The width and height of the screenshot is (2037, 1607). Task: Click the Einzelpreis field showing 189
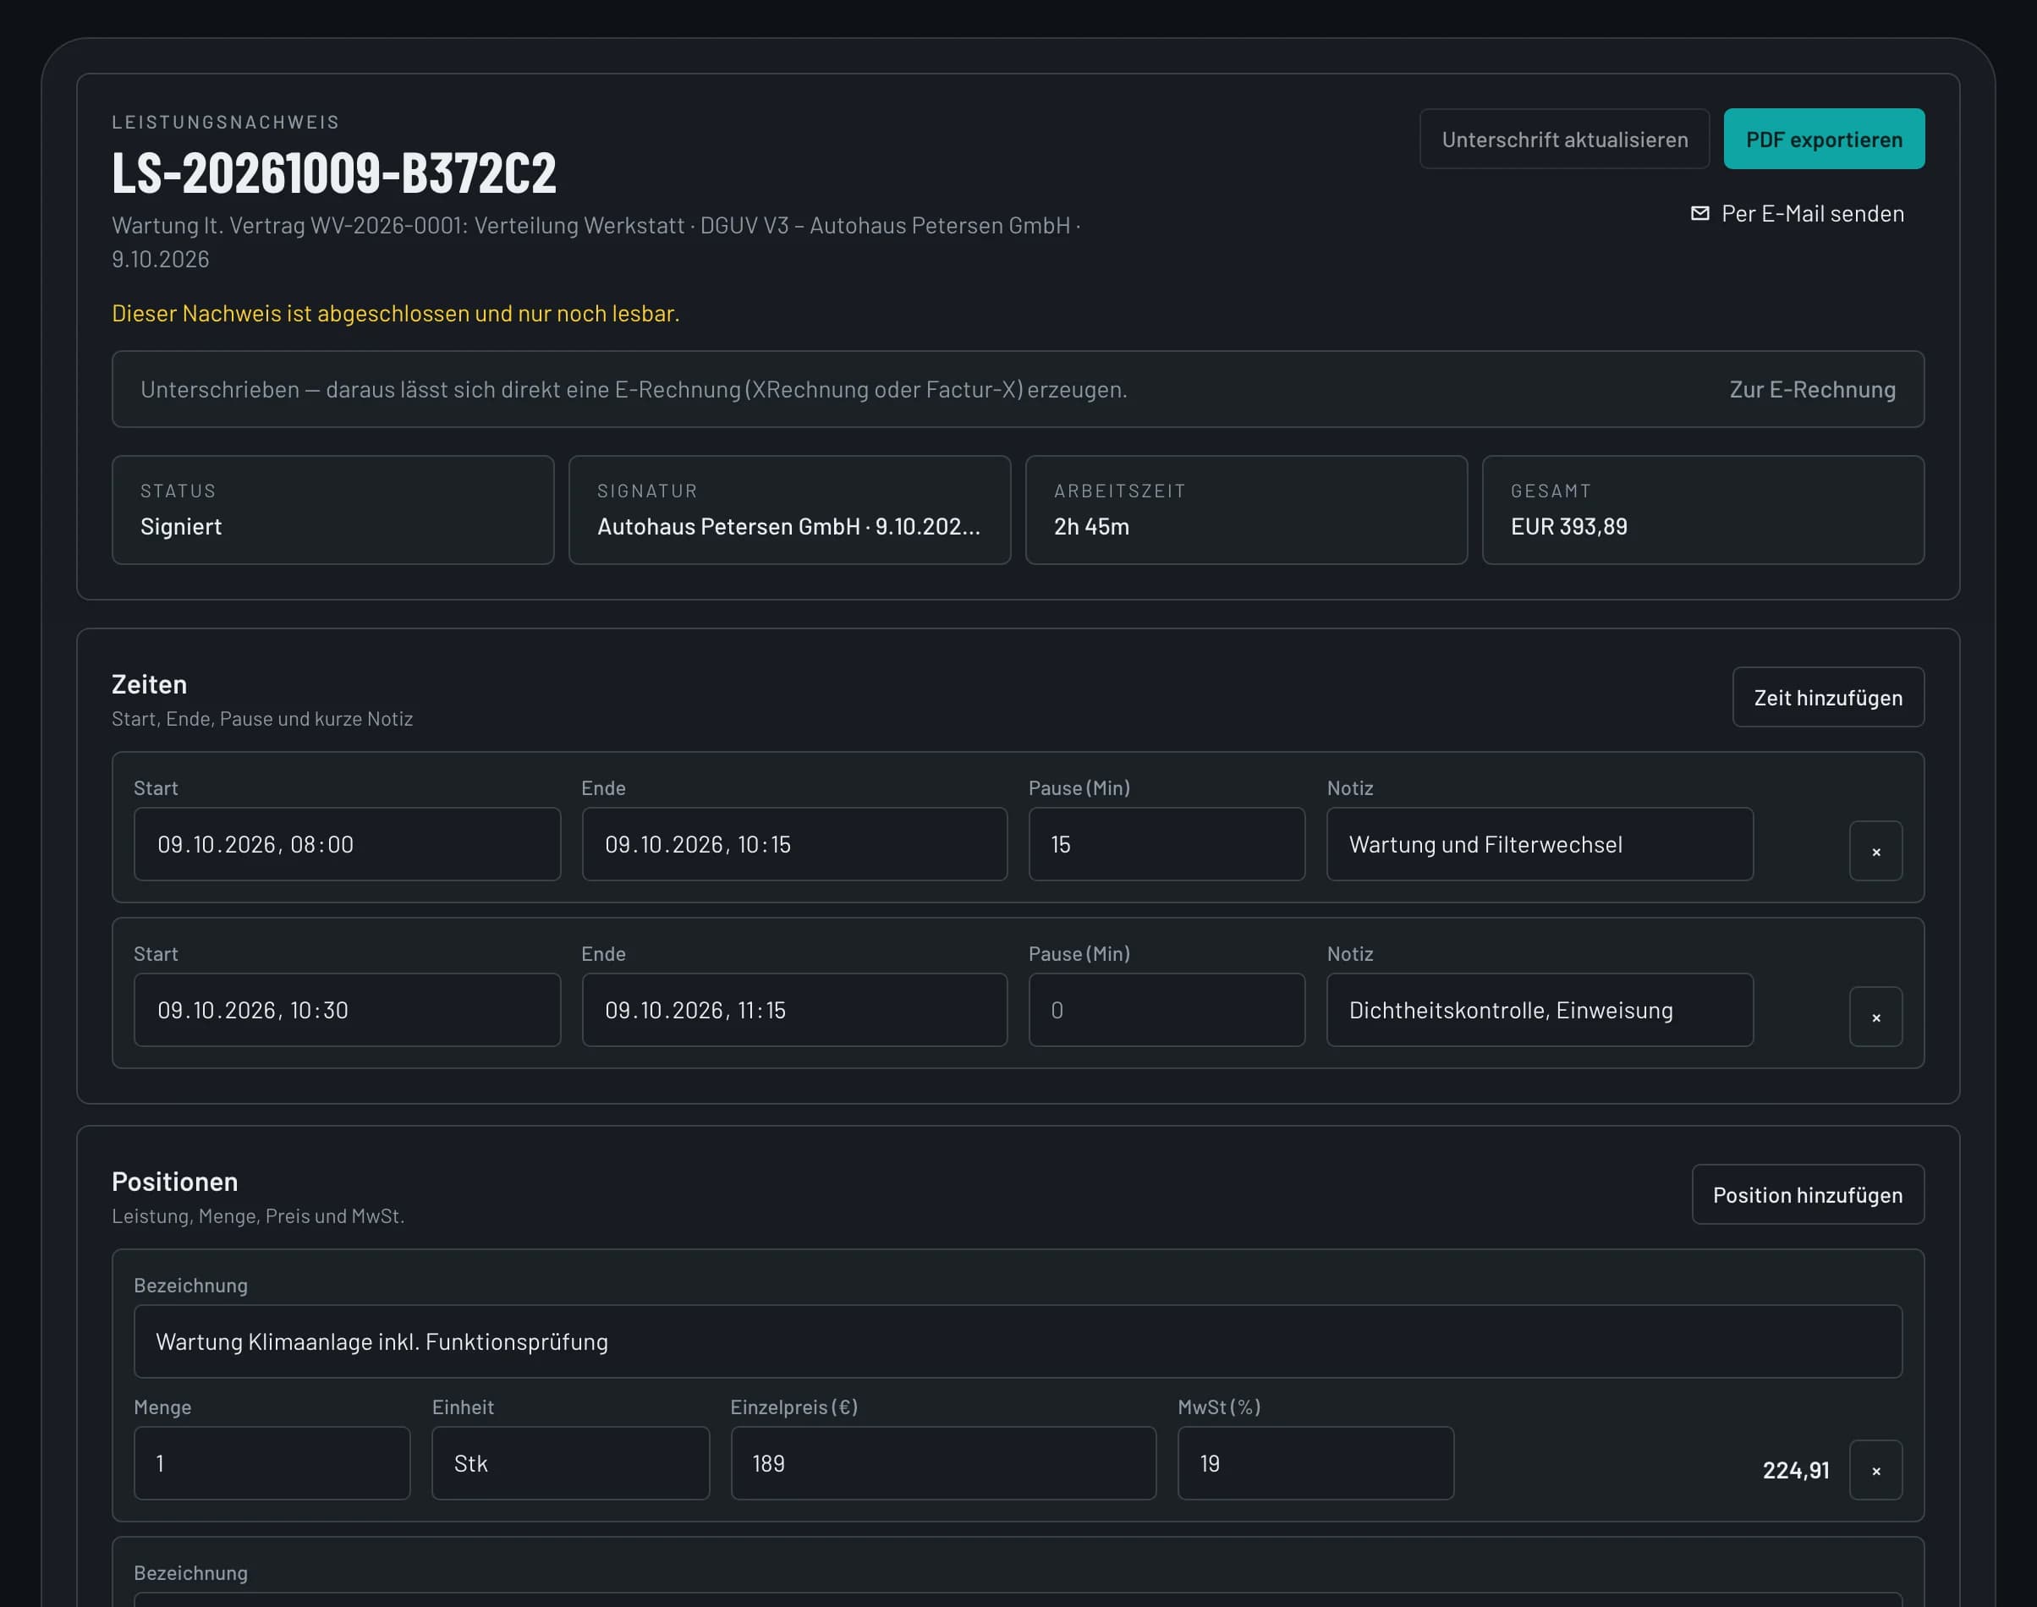[x=942, y=1463]
